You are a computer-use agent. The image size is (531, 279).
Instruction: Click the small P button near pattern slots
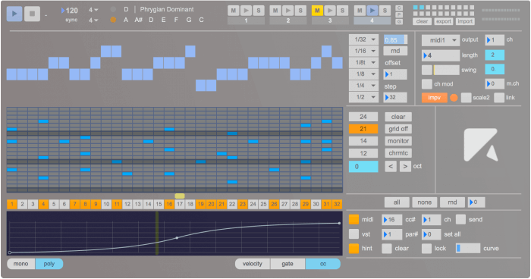coord(399,14)
